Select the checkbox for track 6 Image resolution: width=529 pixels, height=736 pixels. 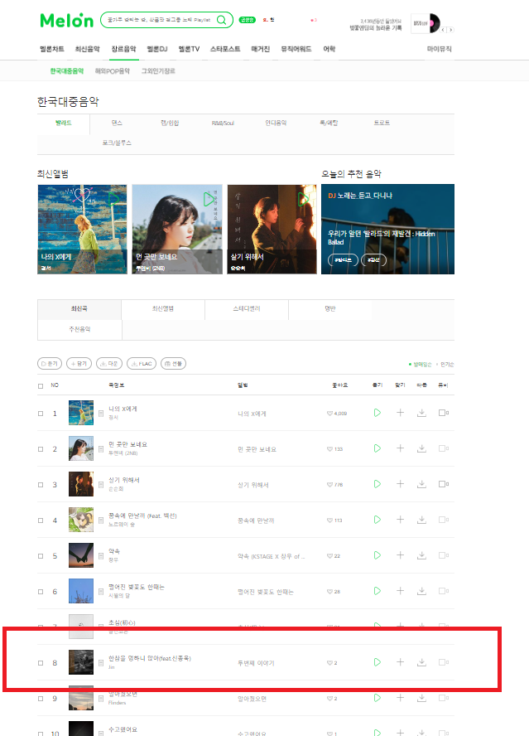41,592
